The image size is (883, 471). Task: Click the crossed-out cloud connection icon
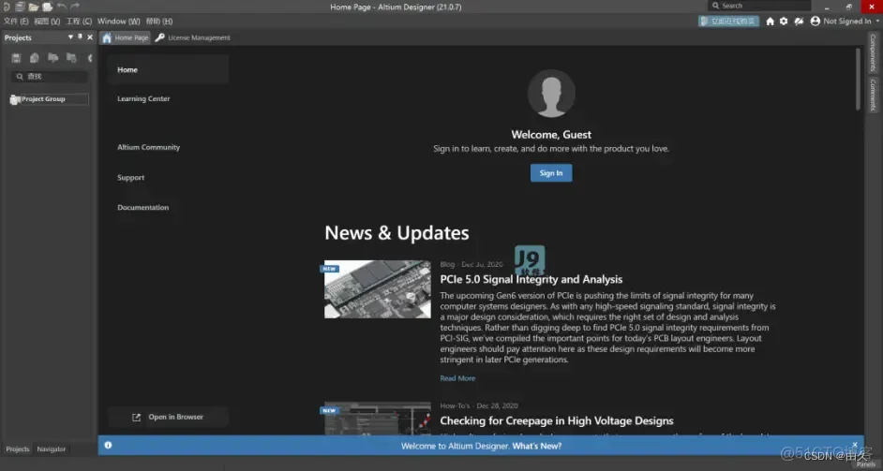[x=799, y=22]
